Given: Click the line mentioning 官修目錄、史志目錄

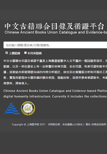Looking at the screenshot, I should 55,67.
